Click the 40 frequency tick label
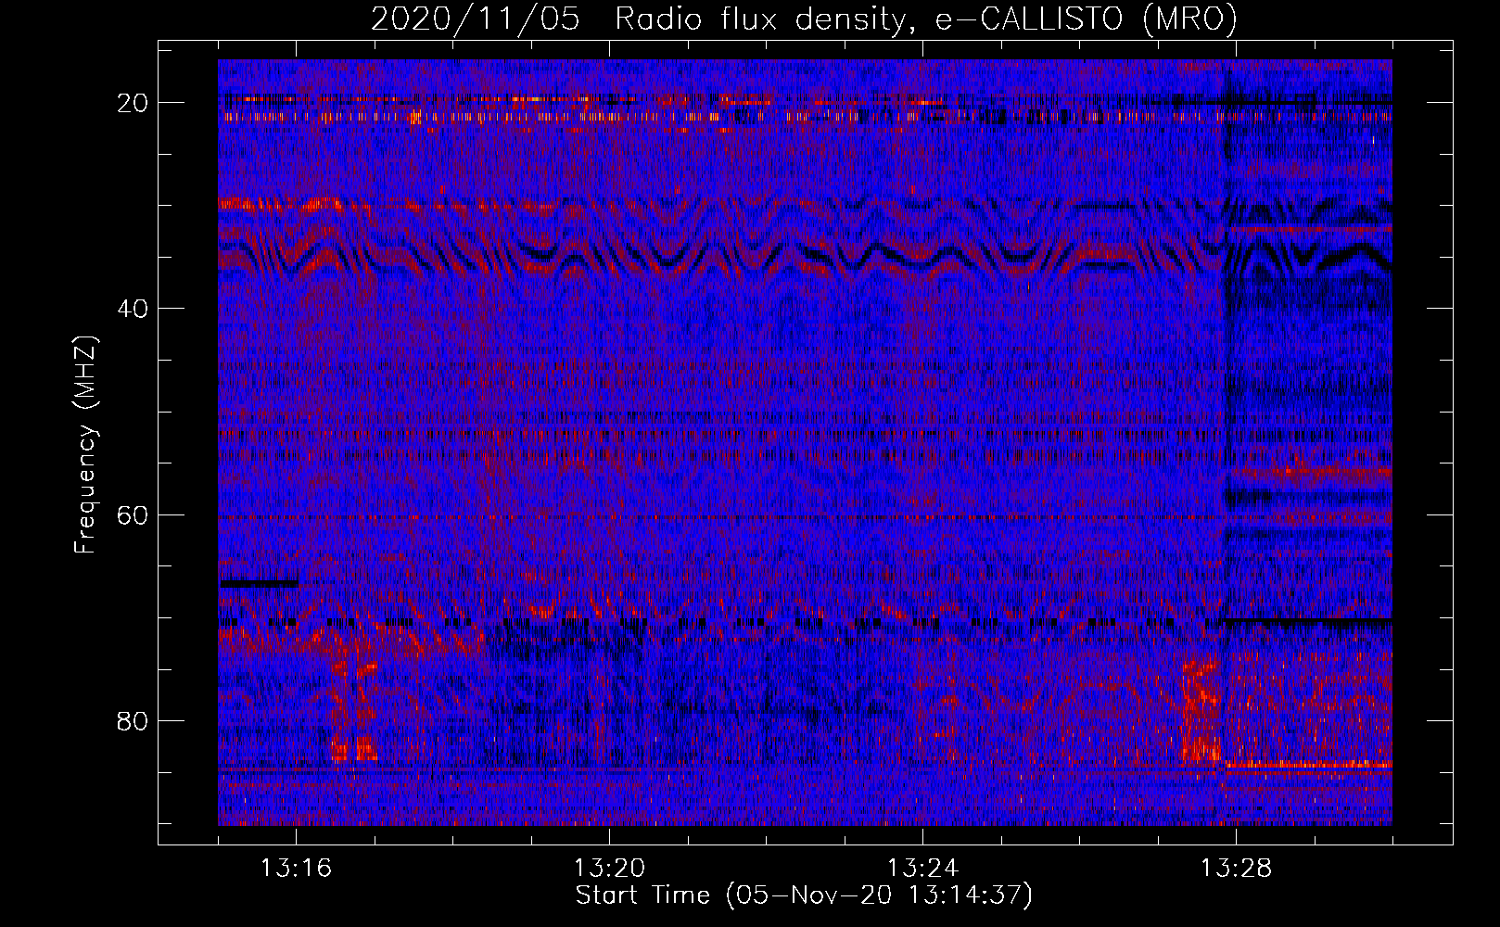Viewport: 1500px width, 927px height. click(133, 309)
